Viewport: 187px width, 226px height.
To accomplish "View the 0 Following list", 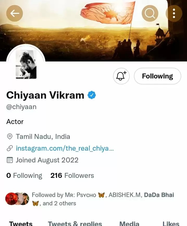I will [24, 176].
